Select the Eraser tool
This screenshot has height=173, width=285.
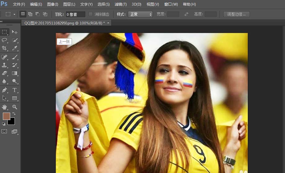(5, 73)
